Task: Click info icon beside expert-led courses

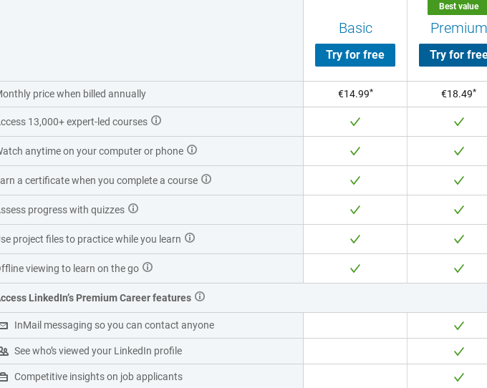Action: [156, 121]
